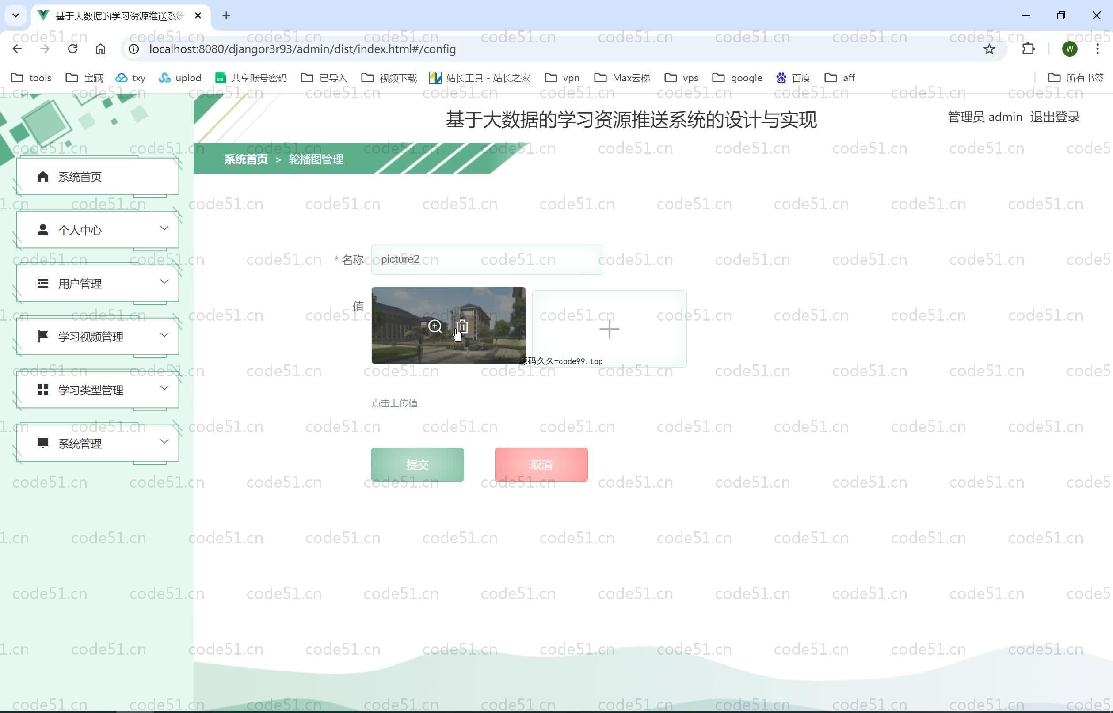Click the 点击上传值 hint text
This screenshot has width=1113, height=713.
click(394, 403)
